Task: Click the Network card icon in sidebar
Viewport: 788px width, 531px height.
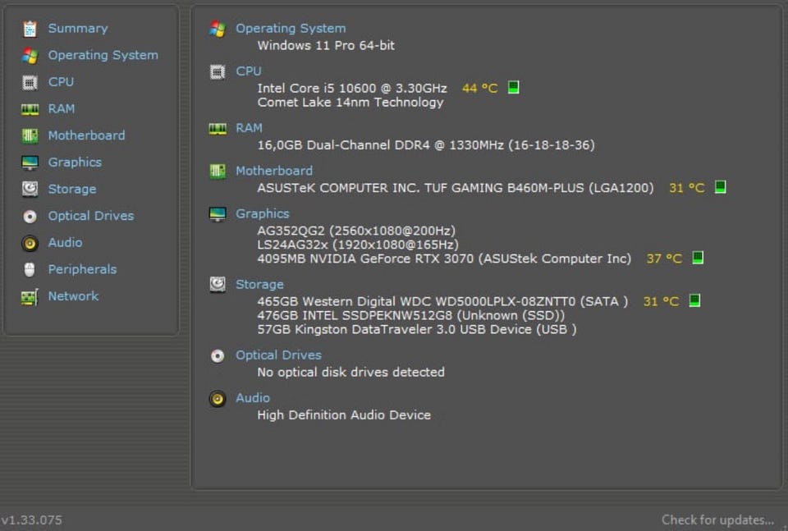Action: click(x=30, y=297)
